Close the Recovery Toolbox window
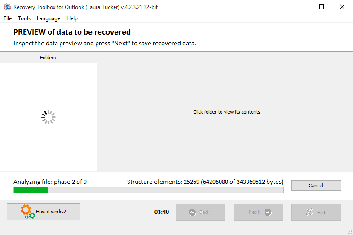The height and width of the screenshot is (235, 353). (342, 7)
